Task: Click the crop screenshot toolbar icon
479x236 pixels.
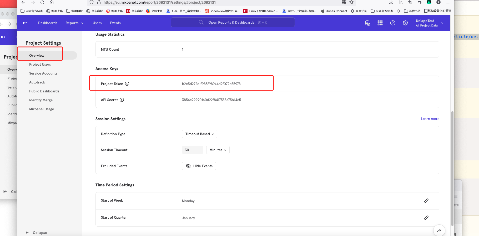Action: 410,2
